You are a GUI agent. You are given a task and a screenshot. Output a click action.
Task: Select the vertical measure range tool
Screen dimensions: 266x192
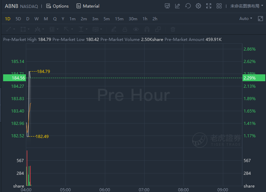[x=81, y=29]
